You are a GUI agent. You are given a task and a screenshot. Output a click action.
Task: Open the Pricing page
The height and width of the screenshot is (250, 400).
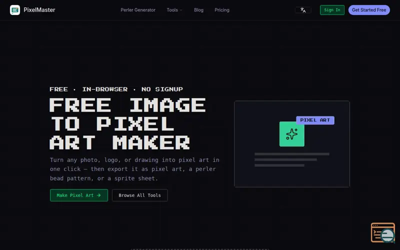(x=222, y=10)
